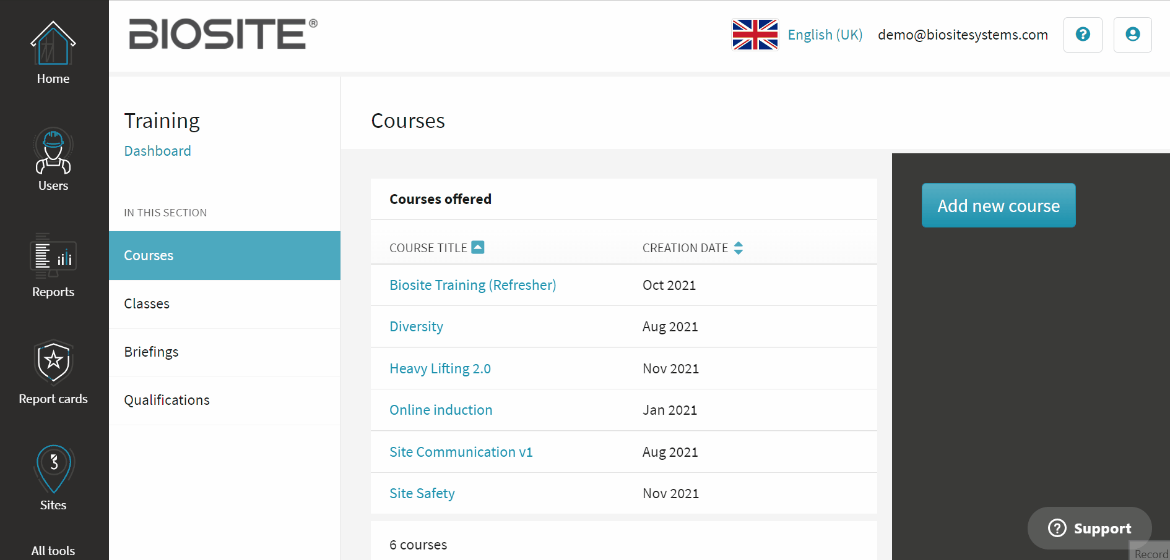Click the Add new course button
1170x560 pixels.
tap(999, 205)
